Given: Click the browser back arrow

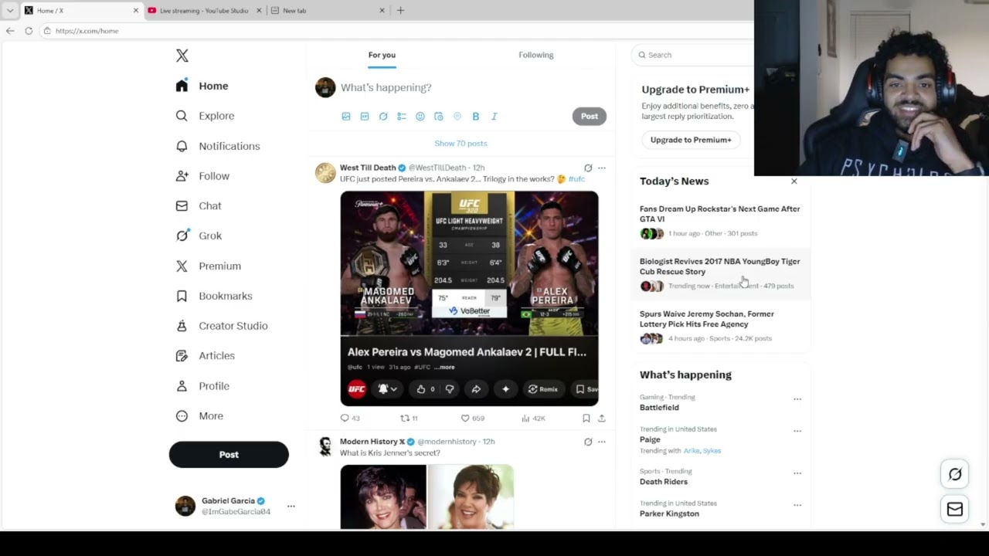Looking at the screenshot, I should [x=10, y=31].
